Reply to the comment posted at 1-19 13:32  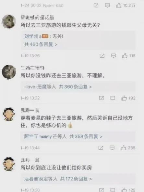[x=113, y=98]
